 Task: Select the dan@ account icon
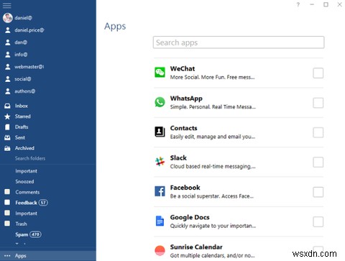point(8,42)
